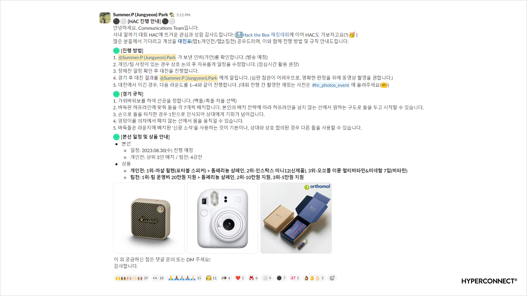527x296 pixels.
Task: Click the white circle reaction with 9
Action: point(267,278)
